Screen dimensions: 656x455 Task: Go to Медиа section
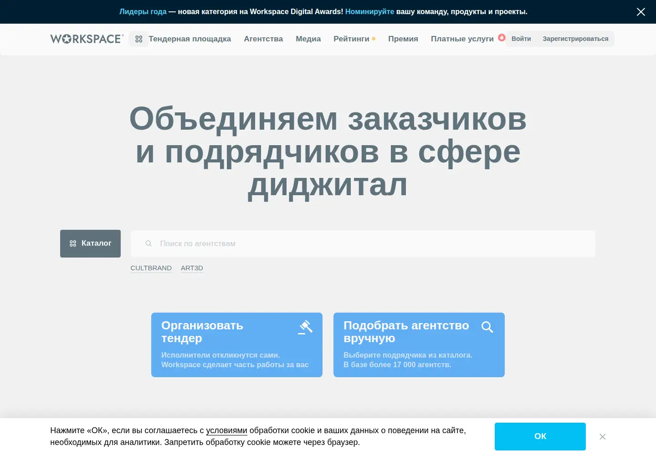(x=308, y=39)
